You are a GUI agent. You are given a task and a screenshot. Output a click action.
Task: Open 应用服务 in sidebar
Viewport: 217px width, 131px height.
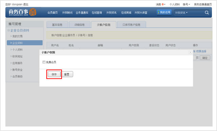(18, 63)
